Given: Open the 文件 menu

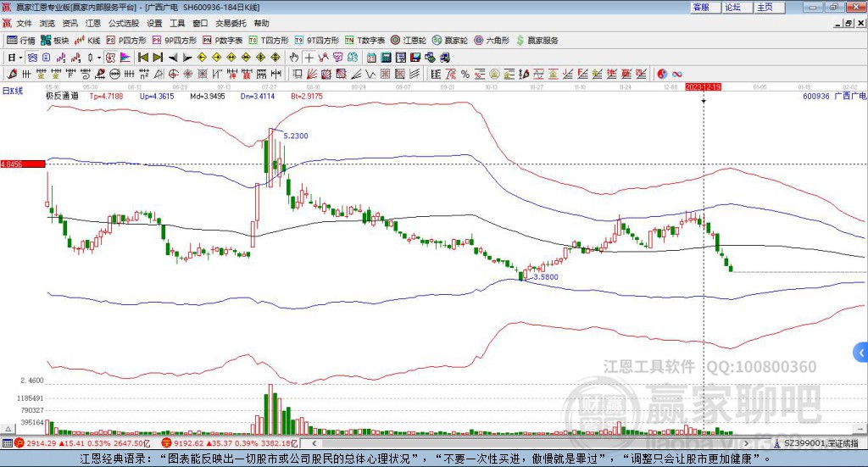Looking at the screenshot, I should [x=24, y=23].
